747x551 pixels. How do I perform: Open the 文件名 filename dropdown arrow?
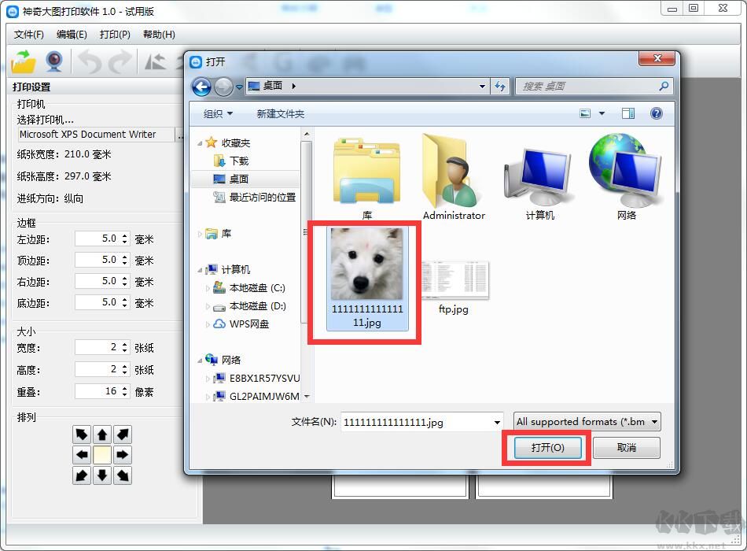496,423
